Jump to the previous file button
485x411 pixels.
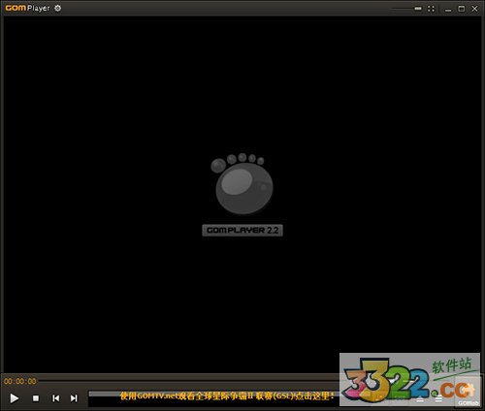click(x=55, y=398)
